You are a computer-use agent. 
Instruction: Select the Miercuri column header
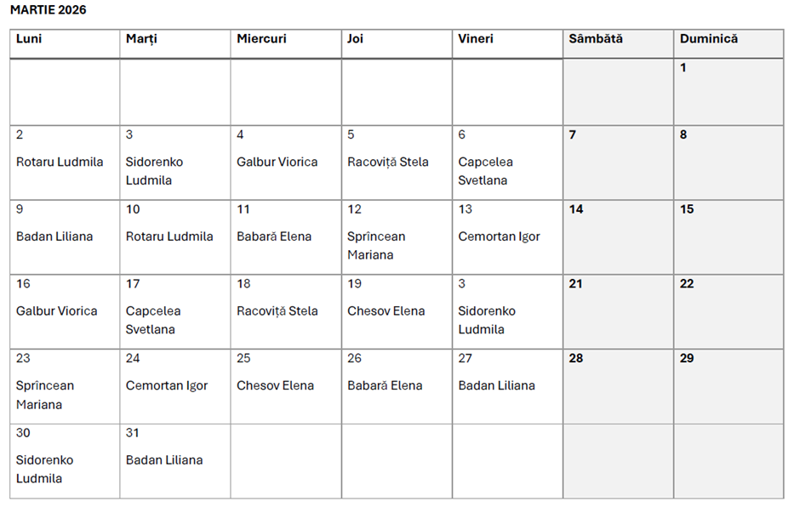click(261, 39)
